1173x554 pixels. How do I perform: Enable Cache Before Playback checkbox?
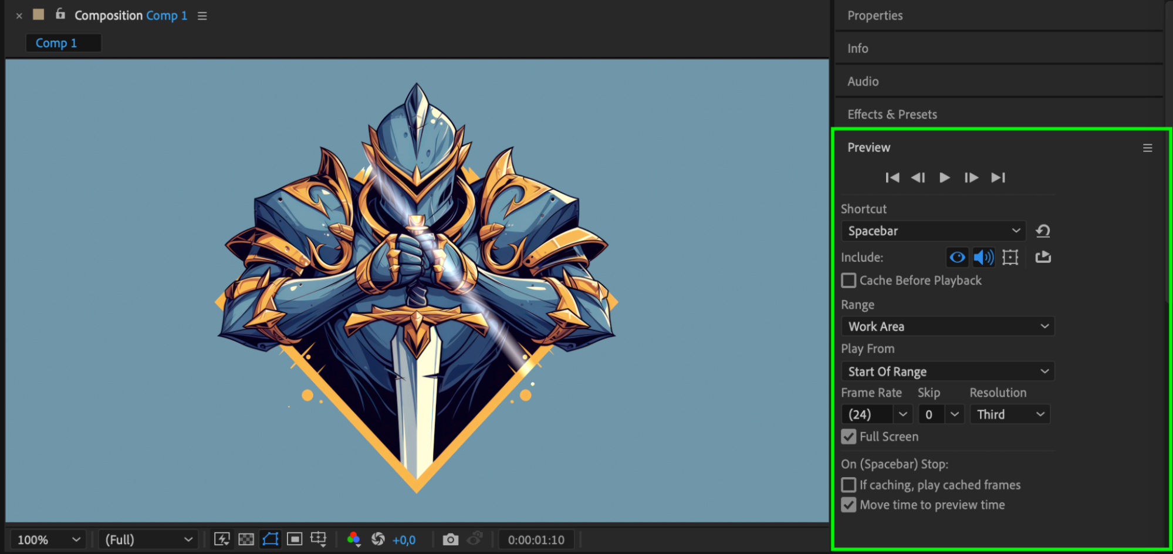849,281
